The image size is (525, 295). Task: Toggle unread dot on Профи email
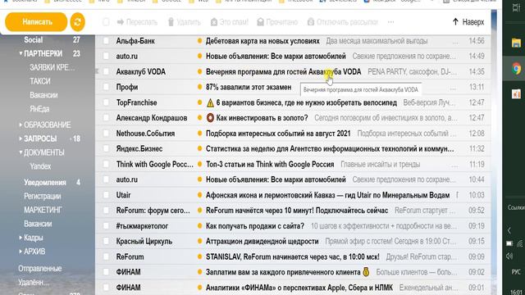(x=199, y=87)
